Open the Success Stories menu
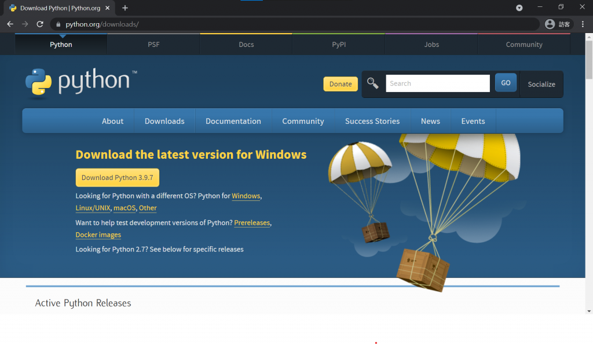 [x=372, y=121]
